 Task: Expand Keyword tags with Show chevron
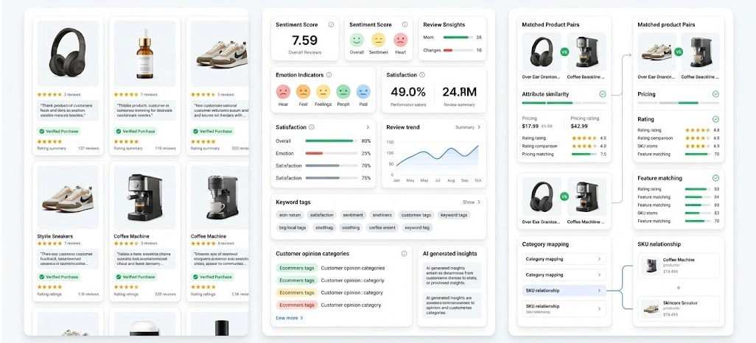tap(479, 202)
